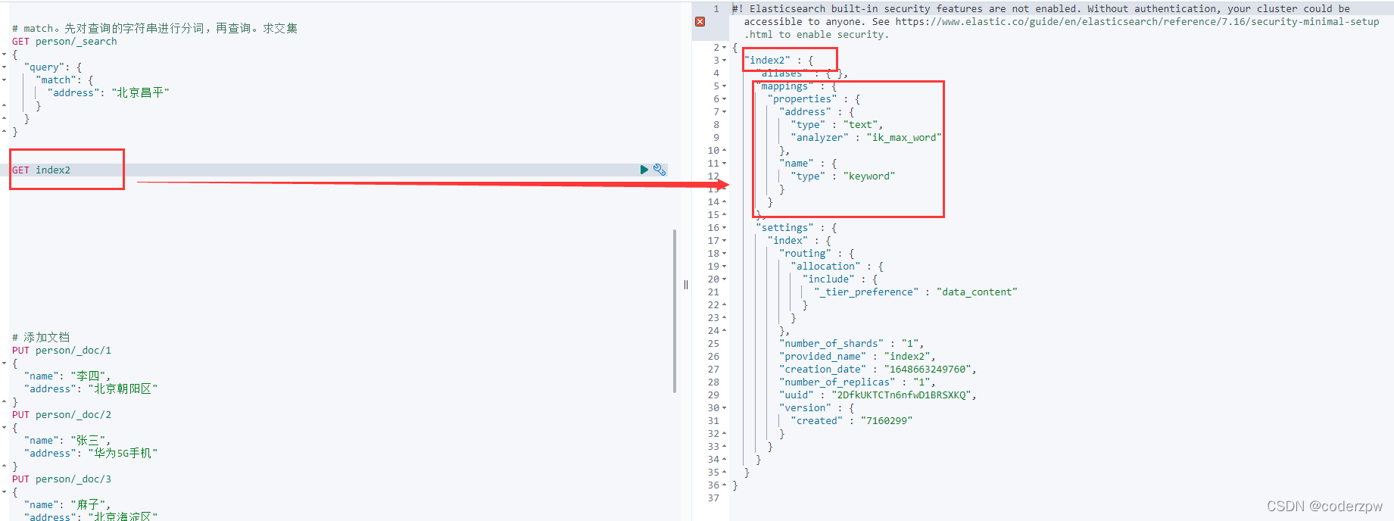Click the "address": "华为5G手机" line

click(x=91, y=453)
